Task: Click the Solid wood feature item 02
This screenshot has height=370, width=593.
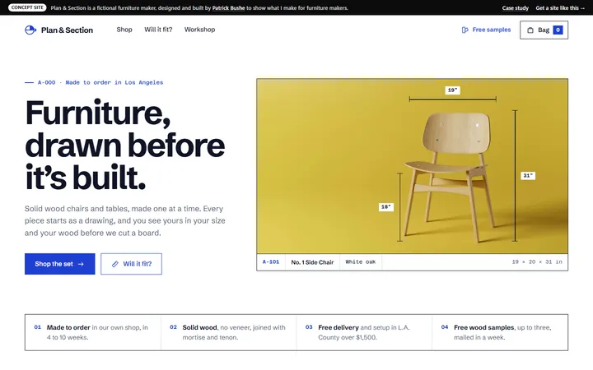Action: 228,332
